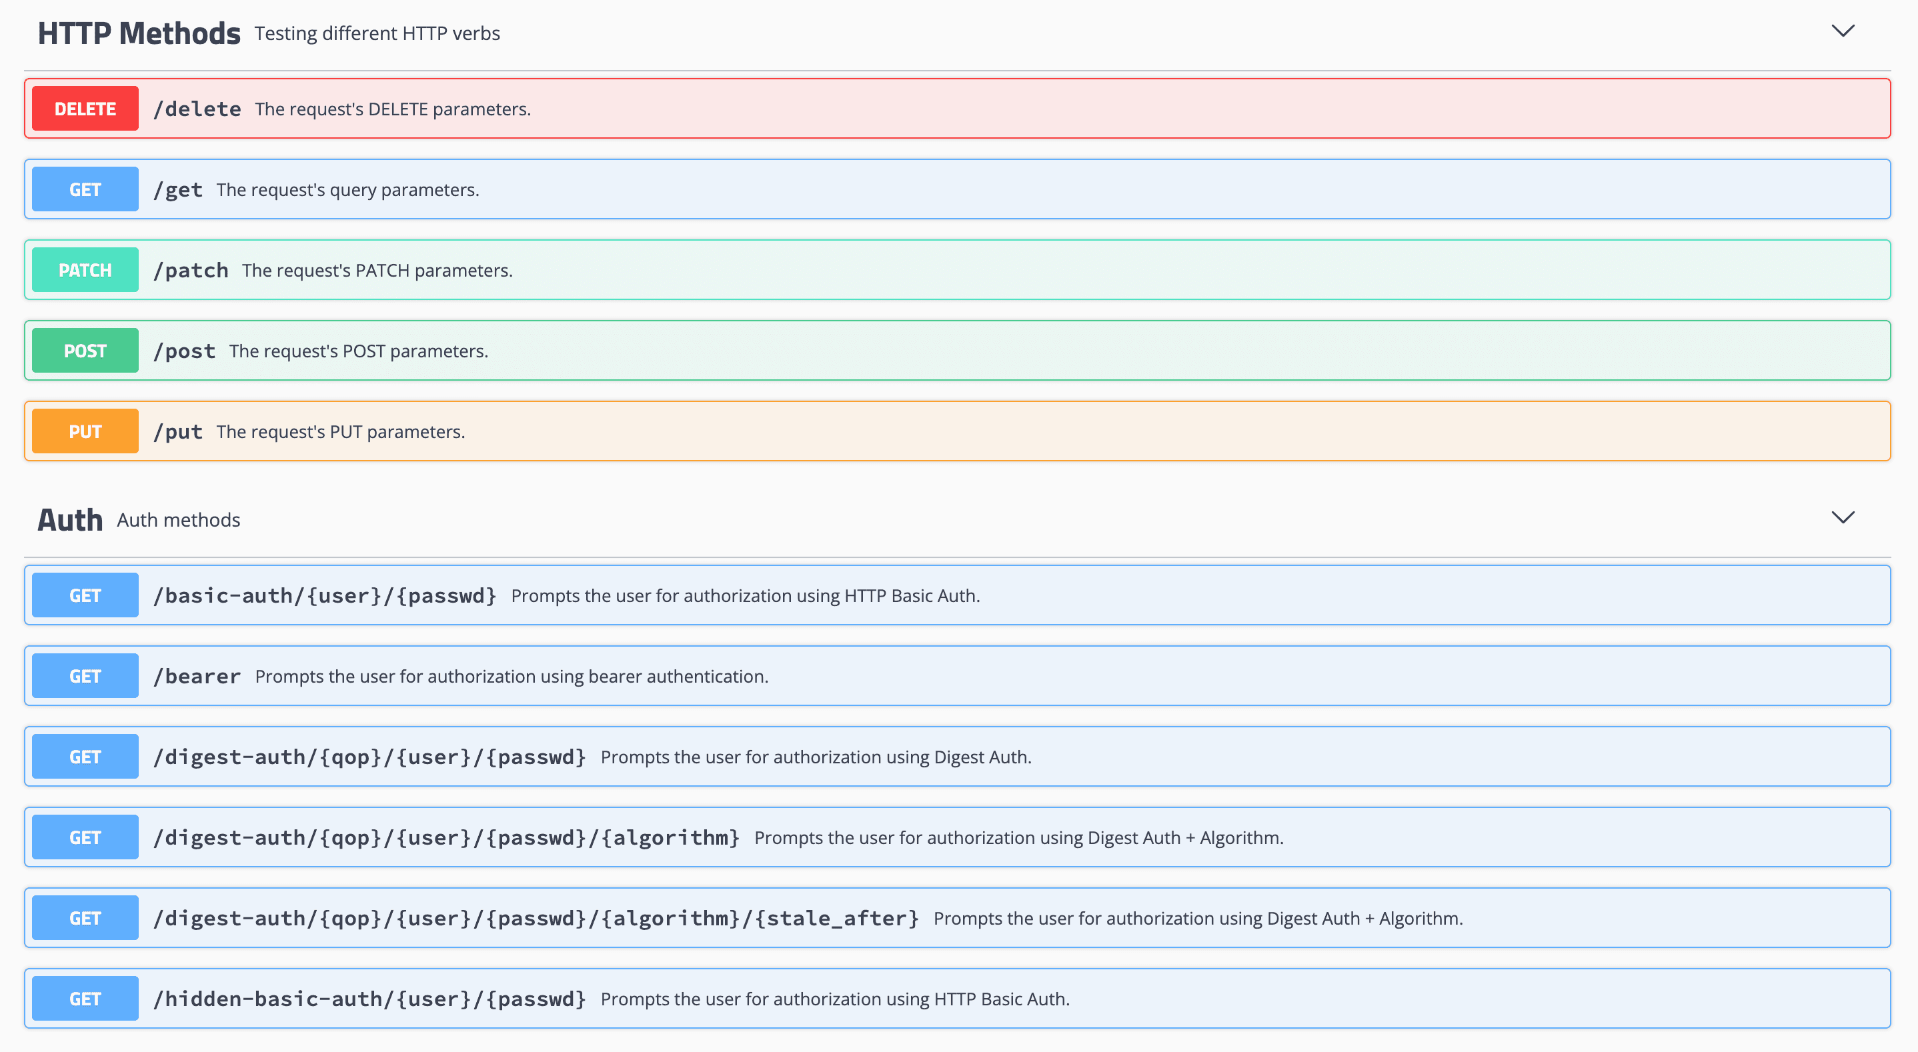Click GET badge of digest-auth {stale_after} row
Screen dimensions: 1918x1052
click(85, 918)
